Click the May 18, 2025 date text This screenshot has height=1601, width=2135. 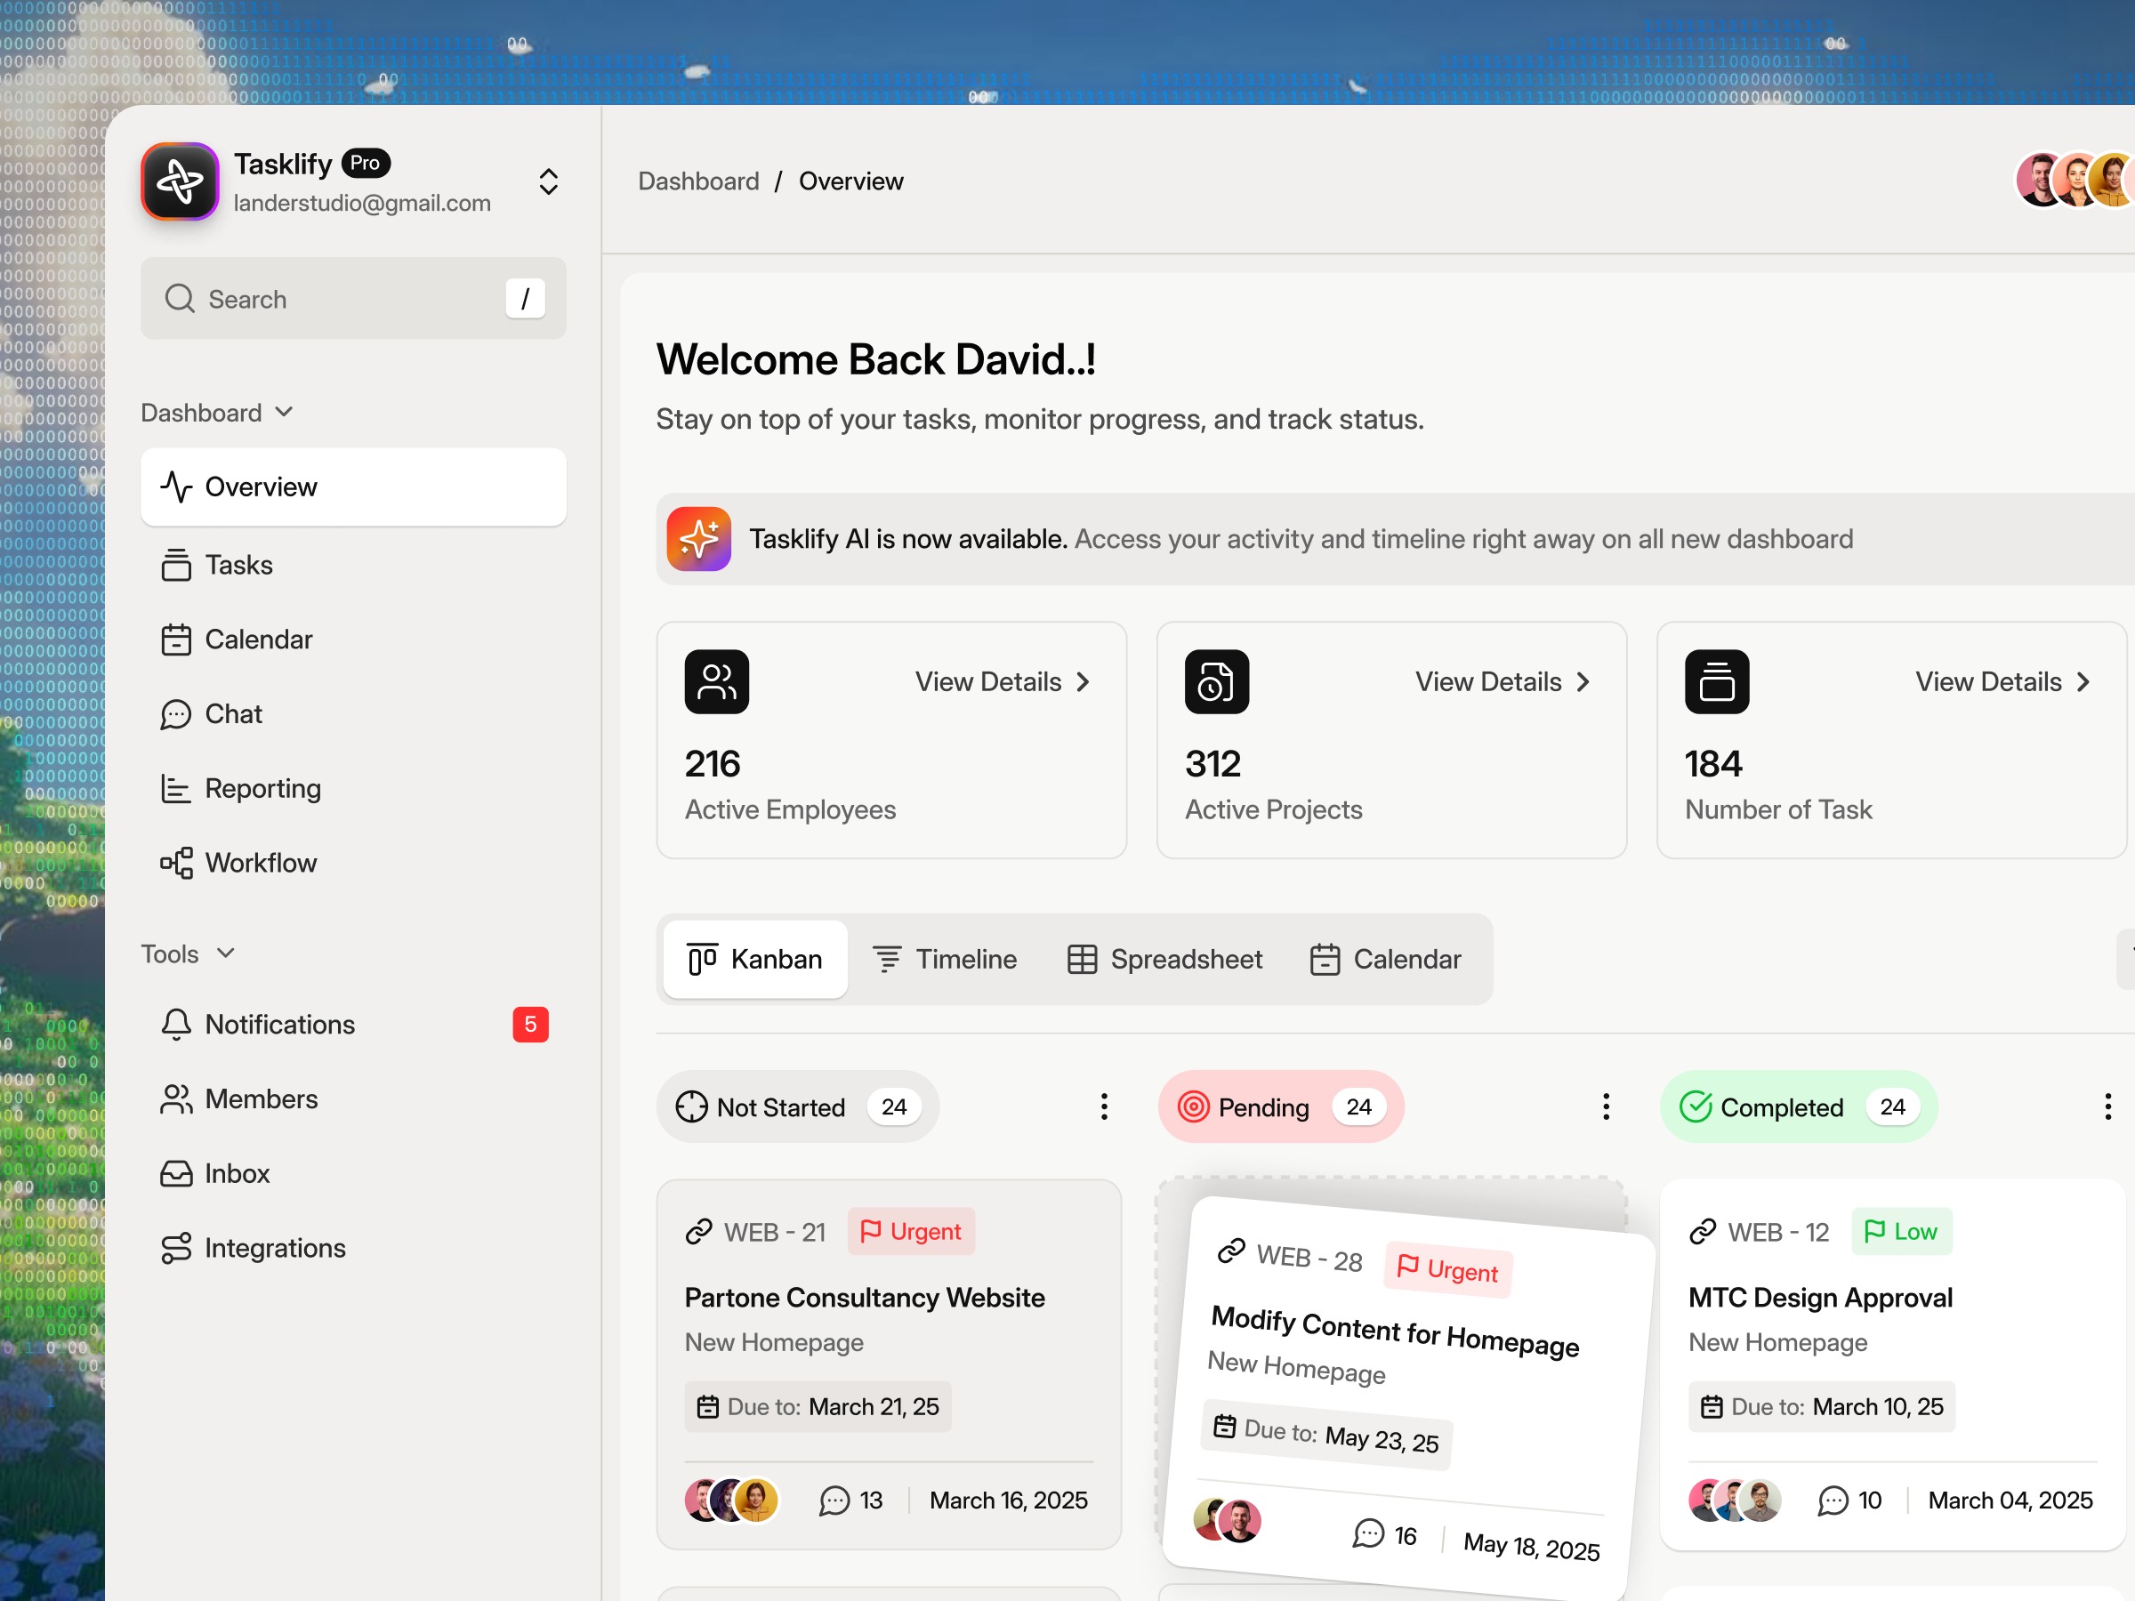(x=1532, y=1546)
